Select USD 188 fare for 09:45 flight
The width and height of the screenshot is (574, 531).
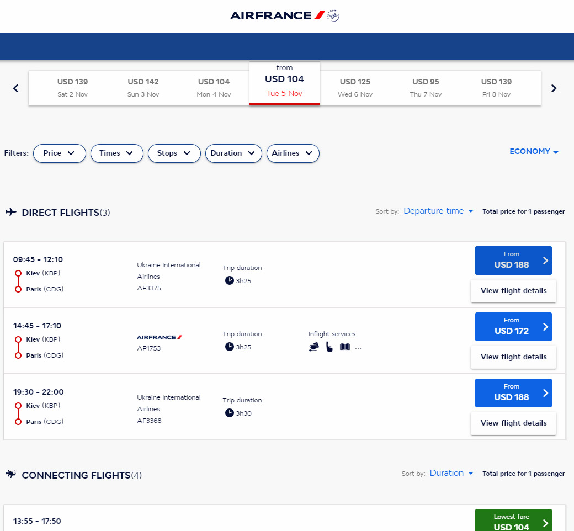tap(513, 261)
